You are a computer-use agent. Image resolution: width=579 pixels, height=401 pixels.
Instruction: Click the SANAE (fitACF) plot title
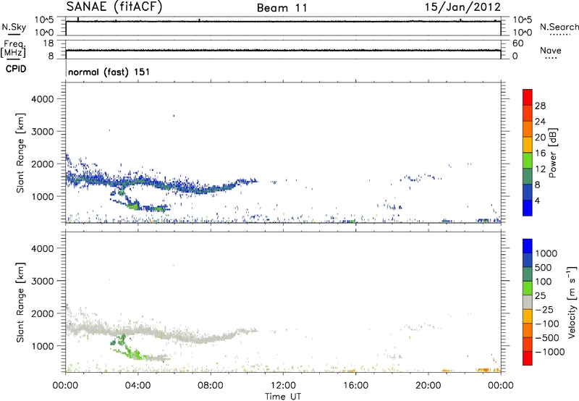click(114, 7)
